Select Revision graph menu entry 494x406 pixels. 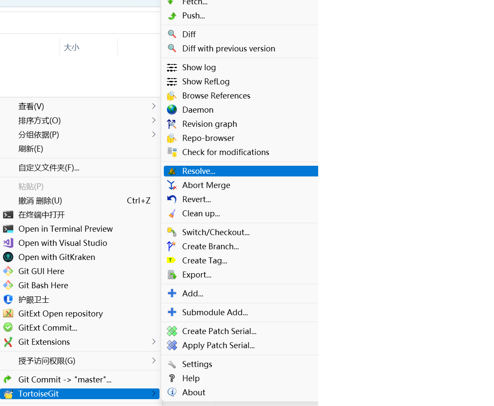pos(241,124)
